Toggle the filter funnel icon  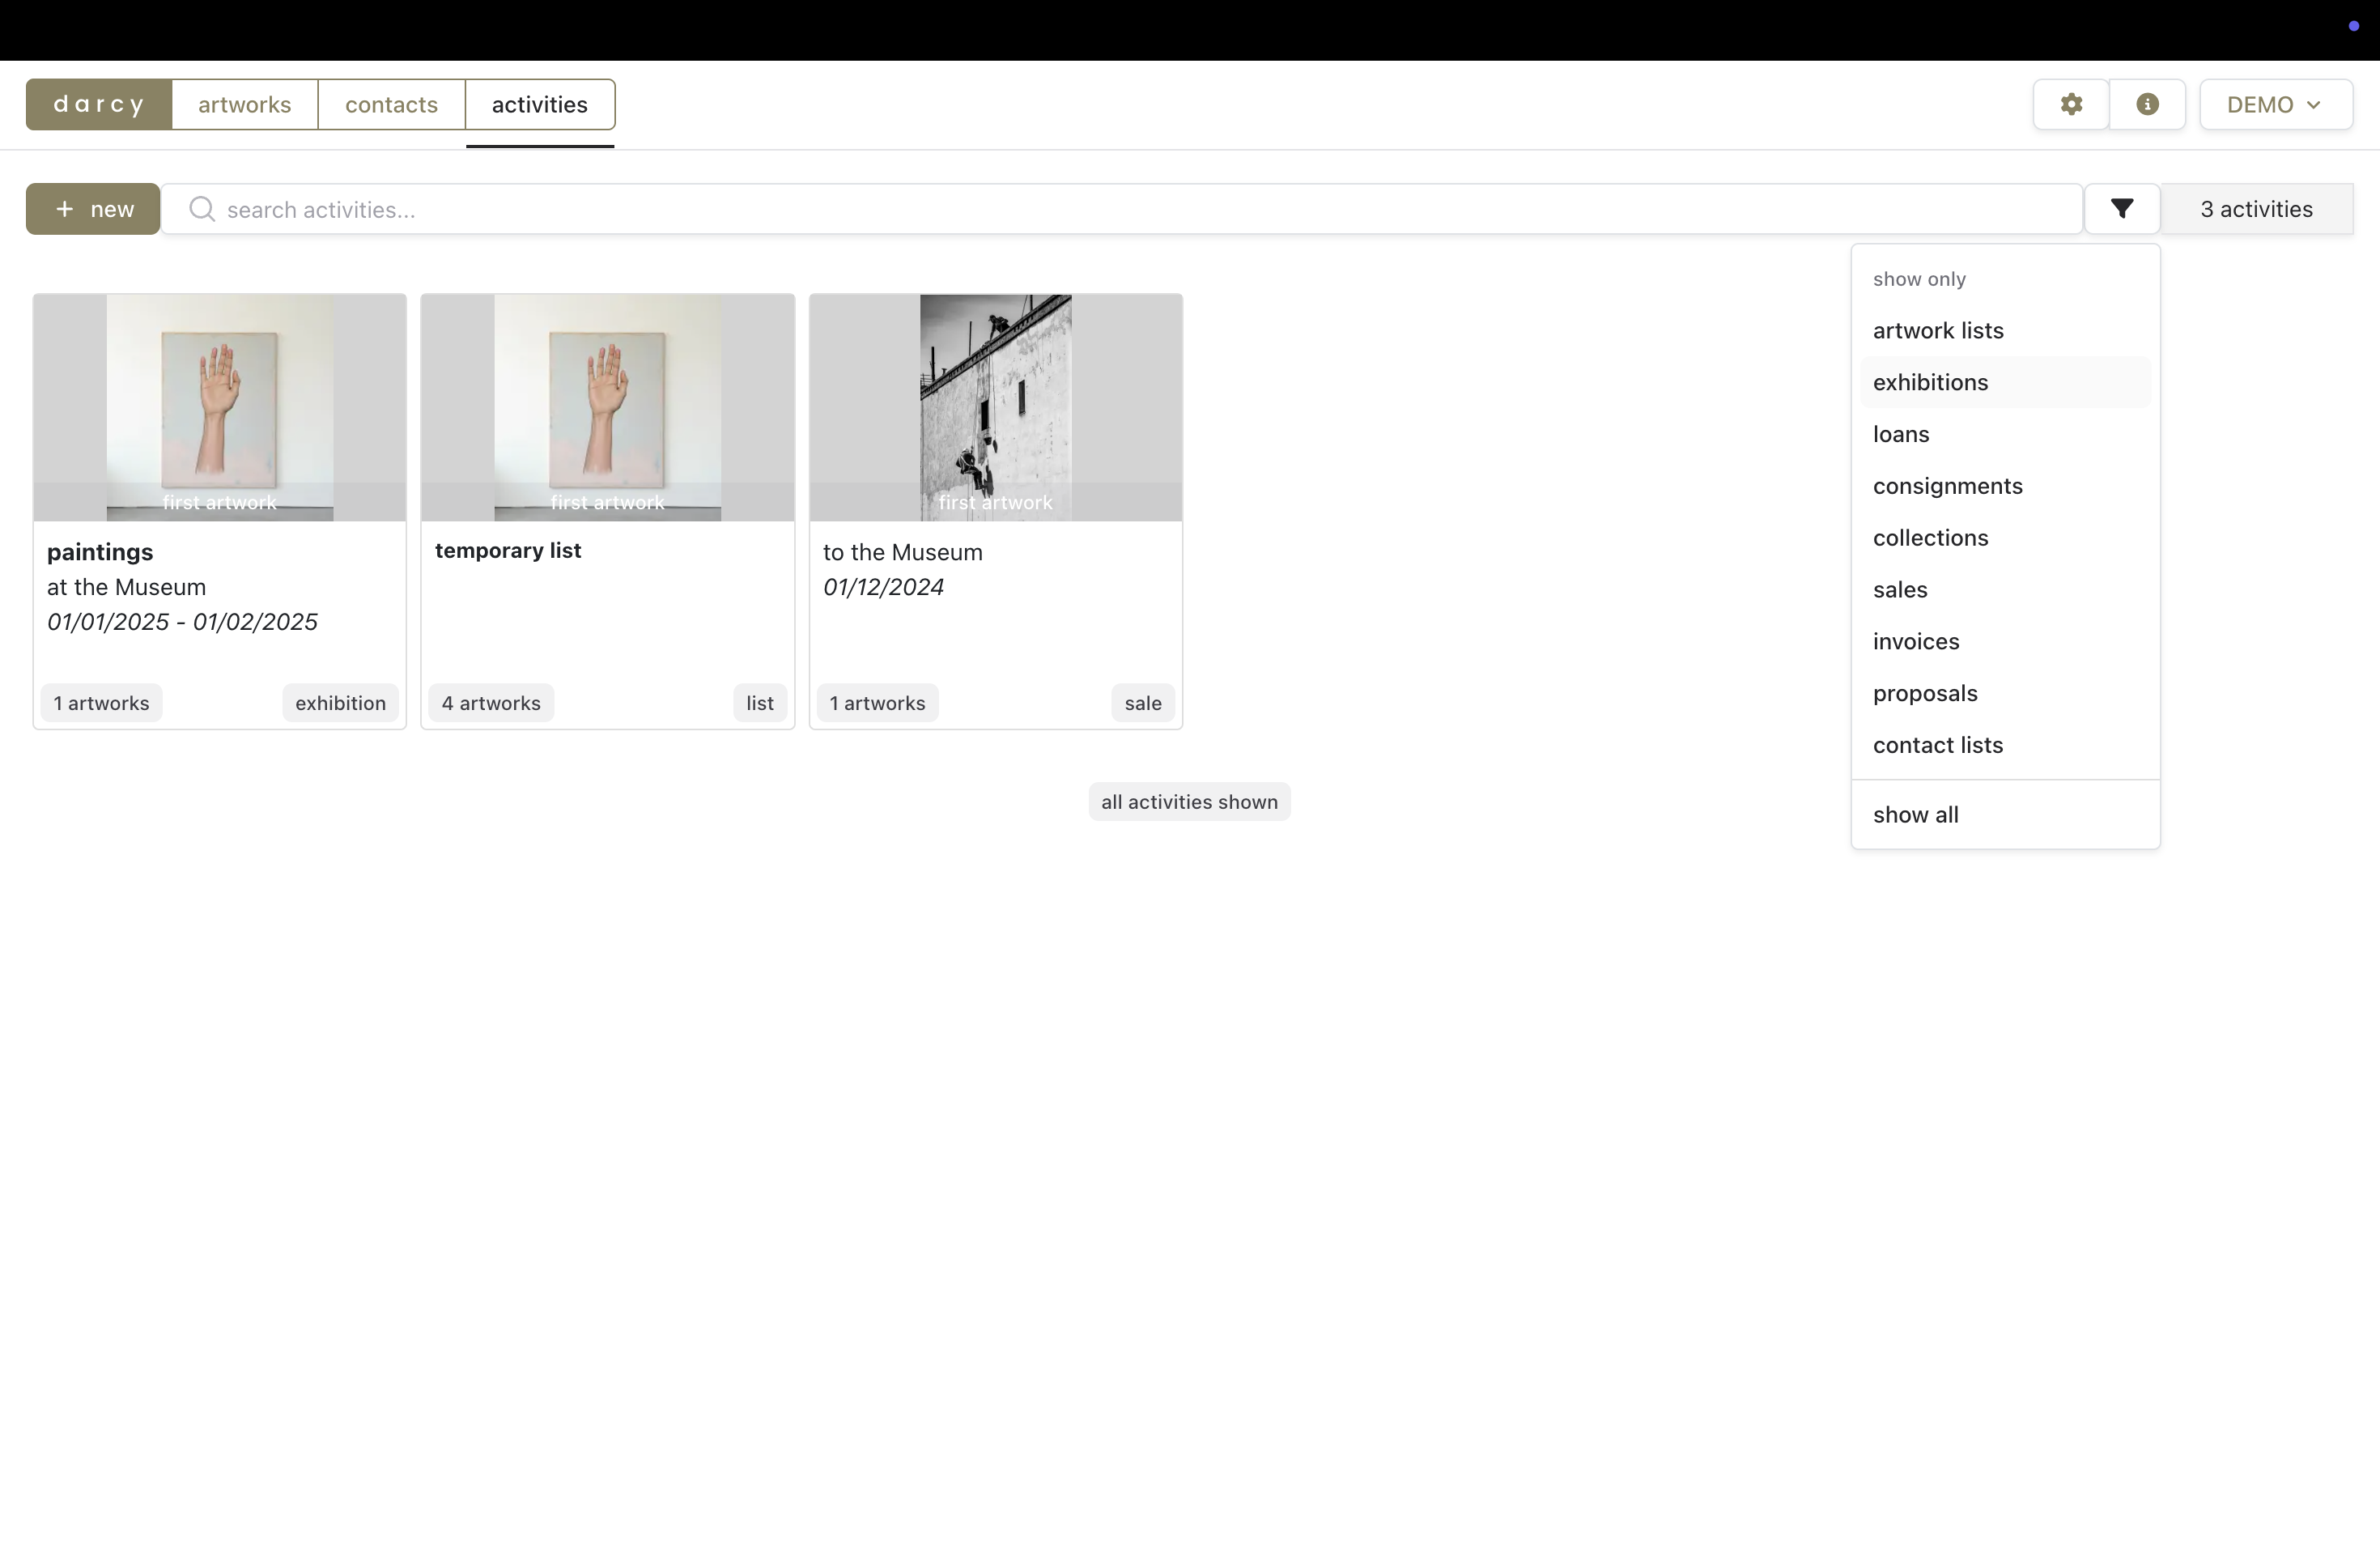tap(2122, 208)
